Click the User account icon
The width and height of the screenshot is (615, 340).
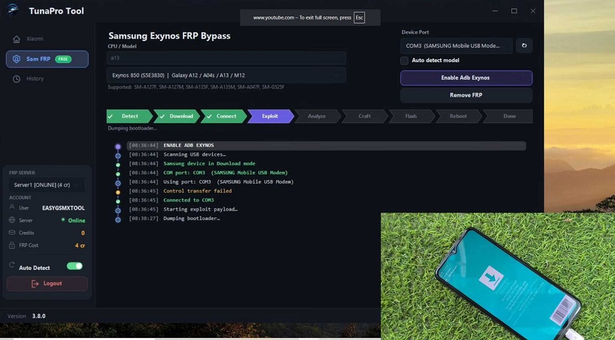click(12, 207)
